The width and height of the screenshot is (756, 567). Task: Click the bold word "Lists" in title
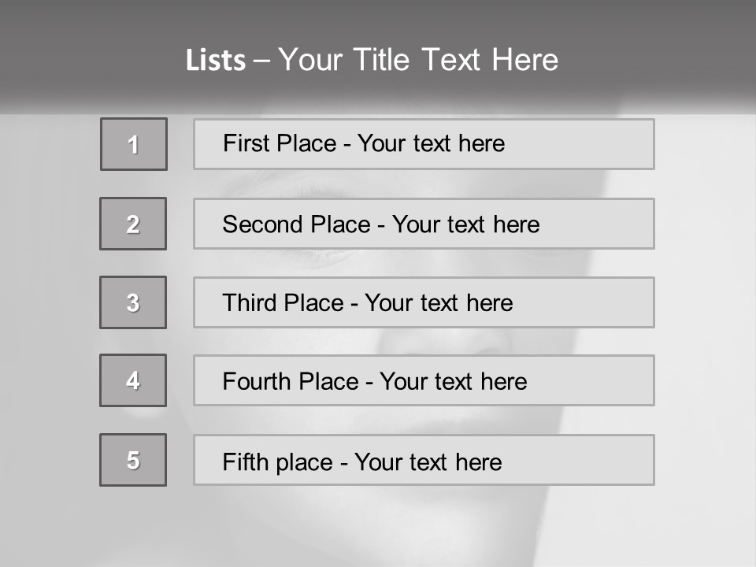[x=215, y=61]
